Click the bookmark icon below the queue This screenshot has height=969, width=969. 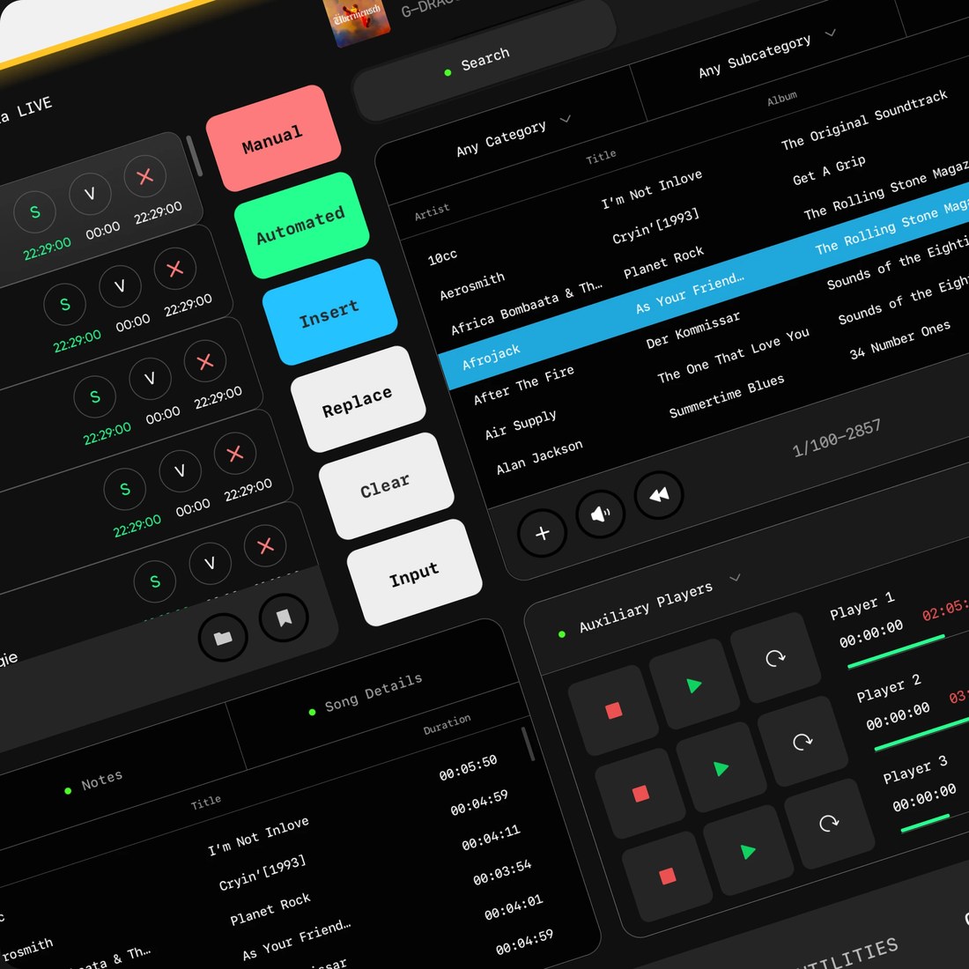pyautogui.click(x=284, y=618)
